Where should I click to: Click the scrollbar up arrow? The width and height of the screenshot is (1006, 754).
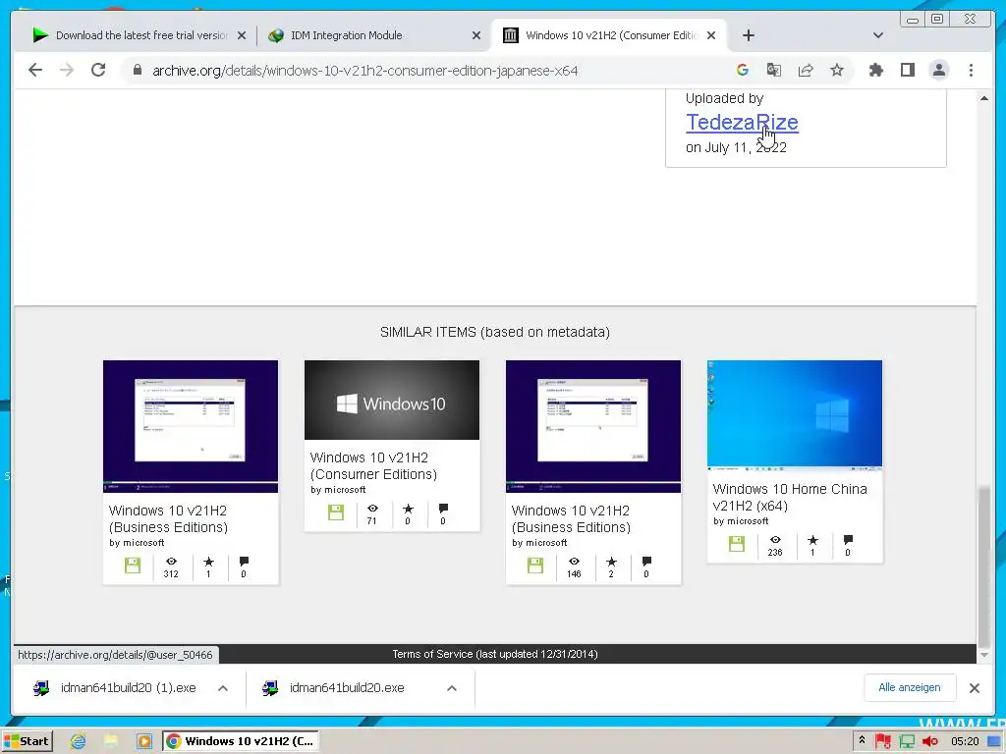(x=983, y=98)
